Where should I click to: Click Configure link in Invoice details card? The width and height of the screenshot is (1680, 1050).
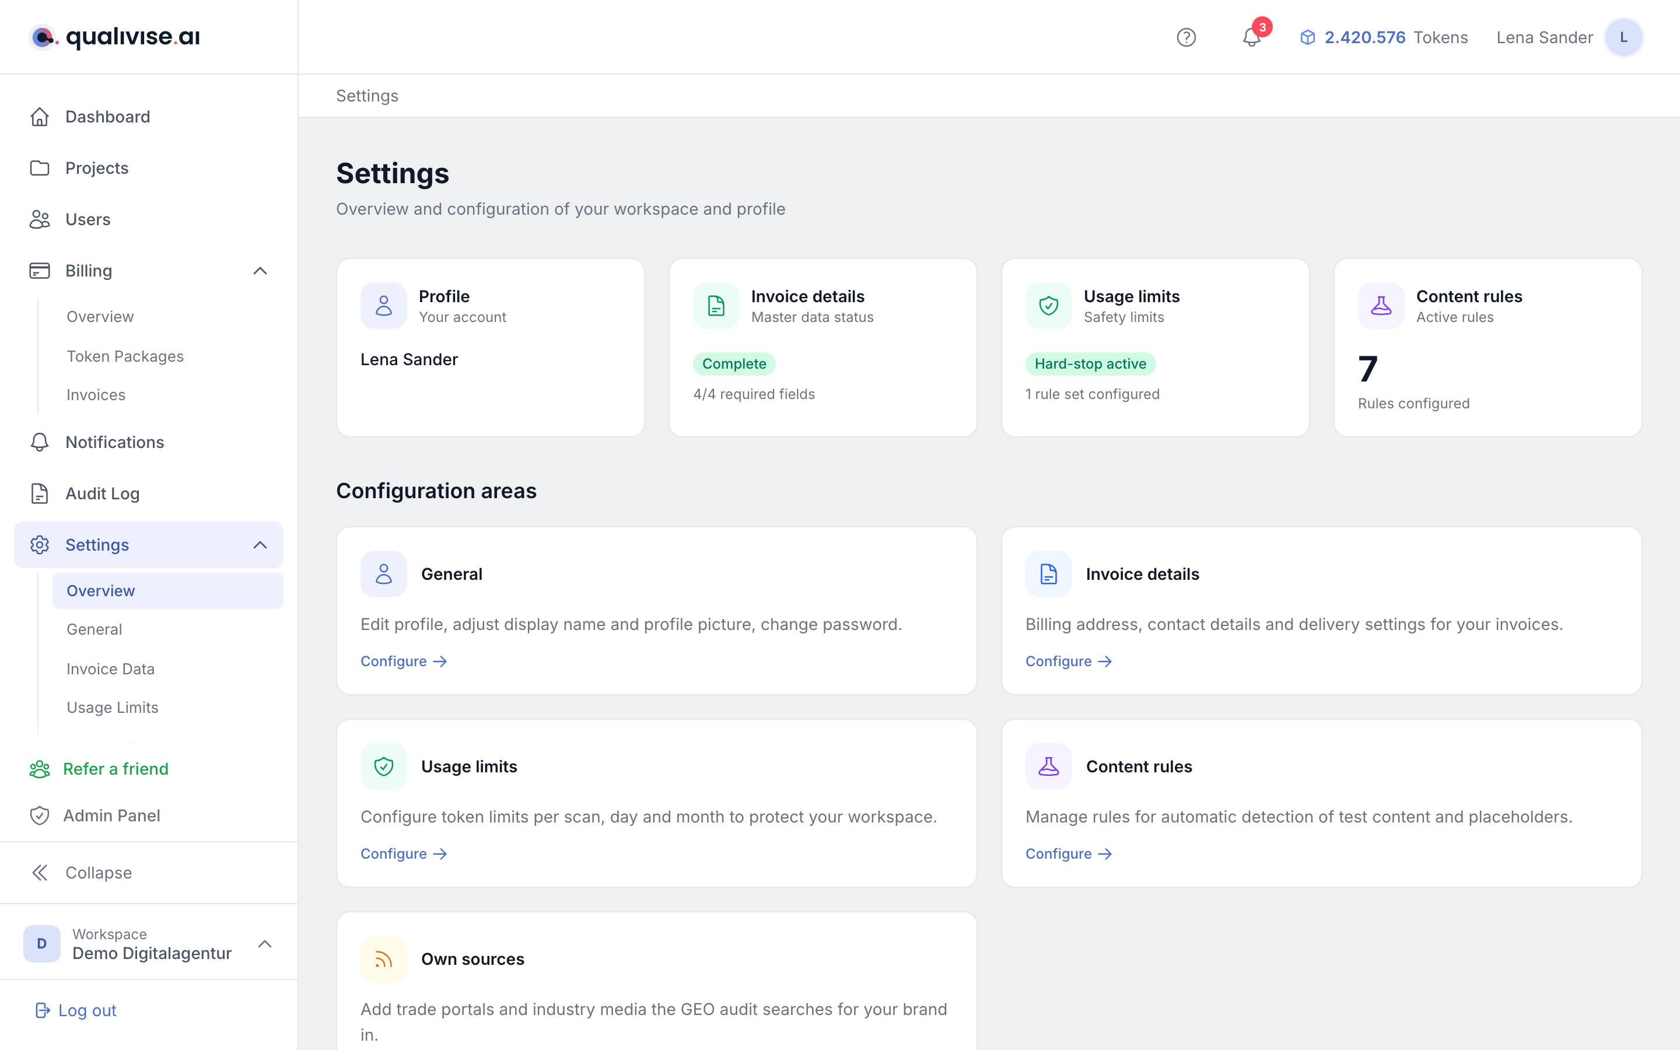[x=1069, y=661]
